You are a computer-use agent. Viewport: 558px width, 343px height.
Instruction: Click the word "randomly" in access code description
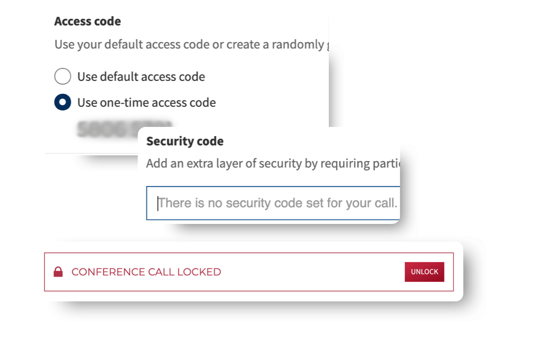tap(297, 45)
